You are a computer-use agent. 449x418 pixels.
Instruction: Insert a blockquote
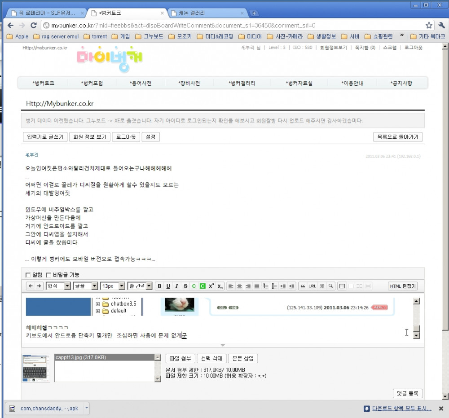tap(303, 286)
